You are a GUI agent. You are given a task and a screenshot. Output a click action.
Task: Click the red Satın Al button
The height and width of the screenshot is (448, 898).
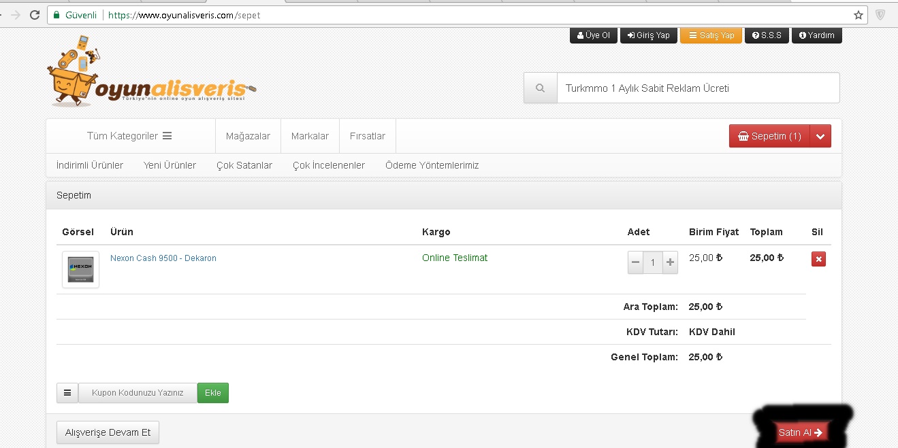(801, 432)
